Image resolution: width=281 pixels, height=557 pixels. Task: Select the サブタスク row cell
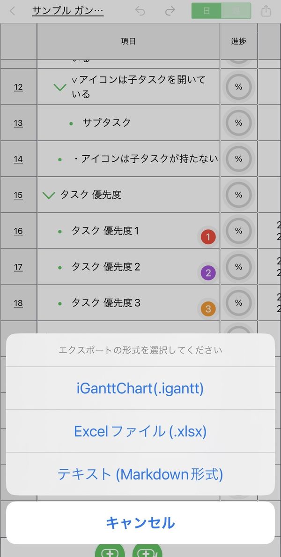(128, 123)
